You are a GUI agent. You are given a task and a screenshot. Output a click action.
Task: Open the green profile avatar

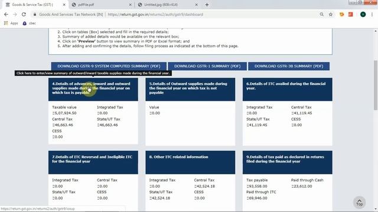[x=363, y=14]
